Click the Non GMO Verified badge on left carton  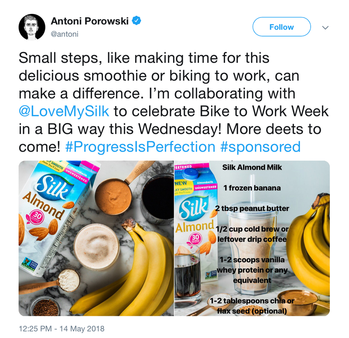click(30, 263)
